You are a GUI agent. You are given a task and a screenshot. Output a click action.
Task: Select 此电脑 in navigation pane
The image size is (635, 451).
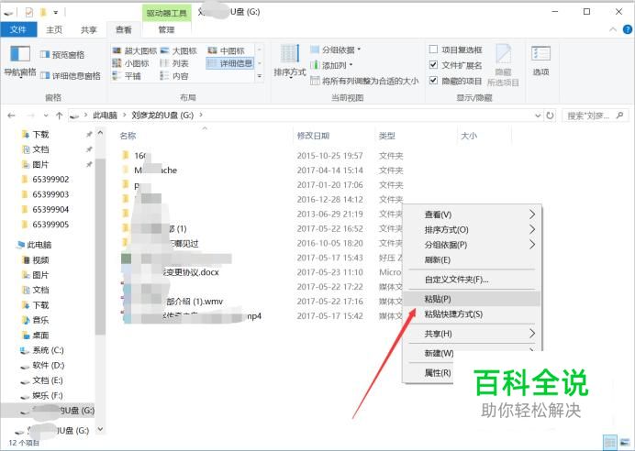(x=34, y=245)
